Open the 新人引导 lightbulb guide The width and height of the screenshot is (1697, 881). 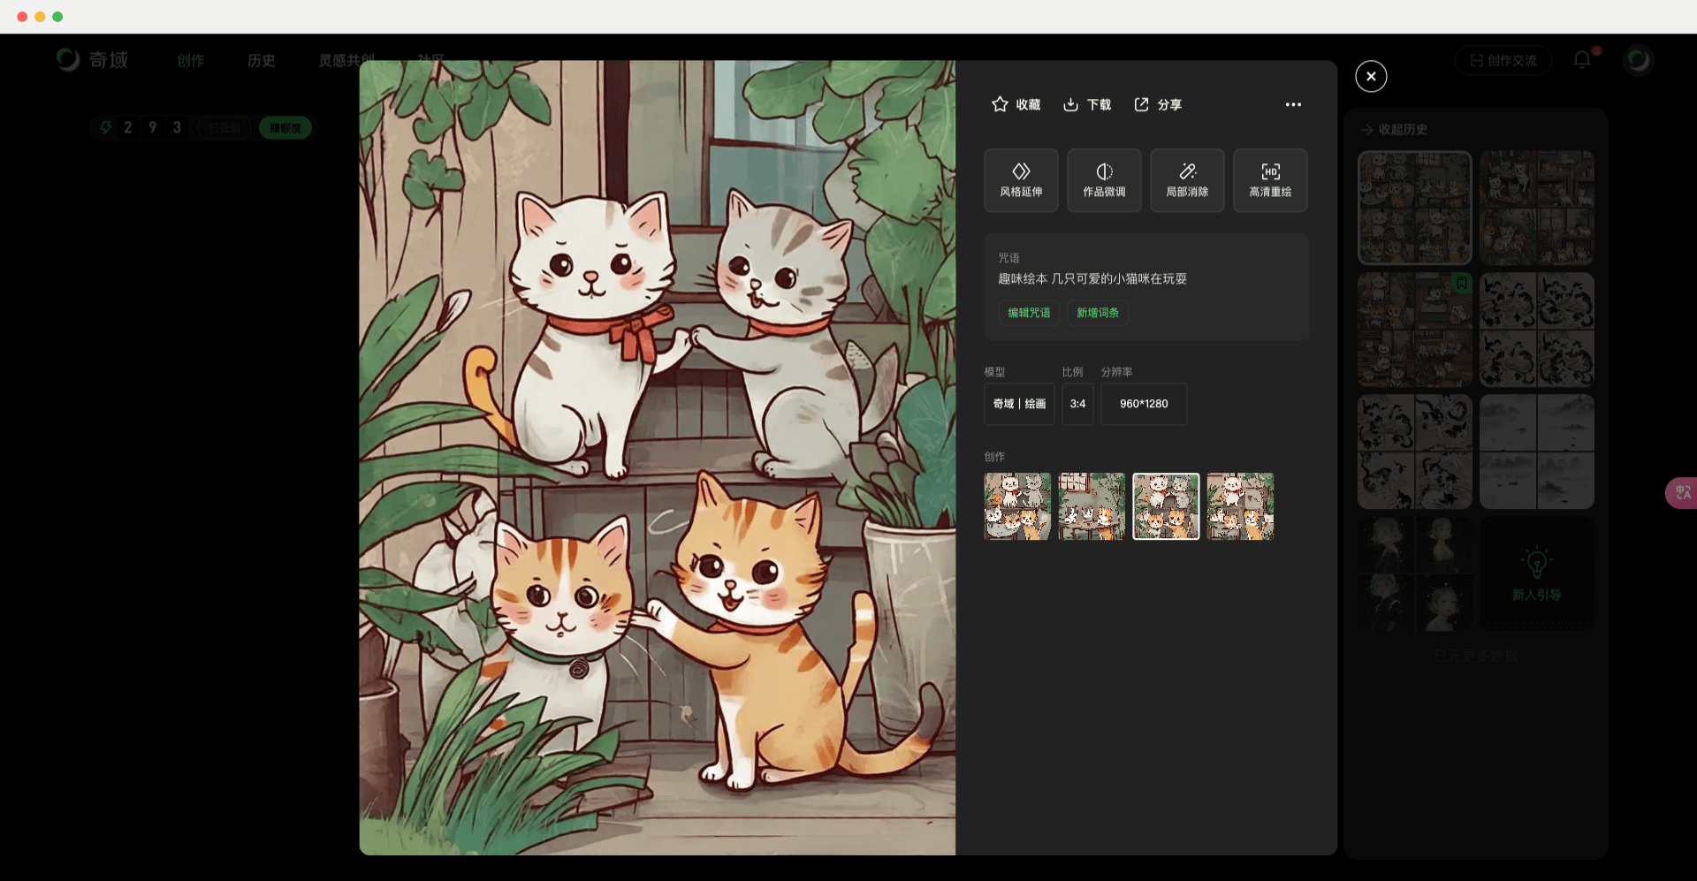click(1537, 574)
